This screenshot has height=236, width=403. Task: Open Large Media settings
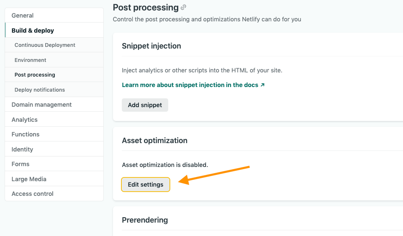click(x=29, y=179)
